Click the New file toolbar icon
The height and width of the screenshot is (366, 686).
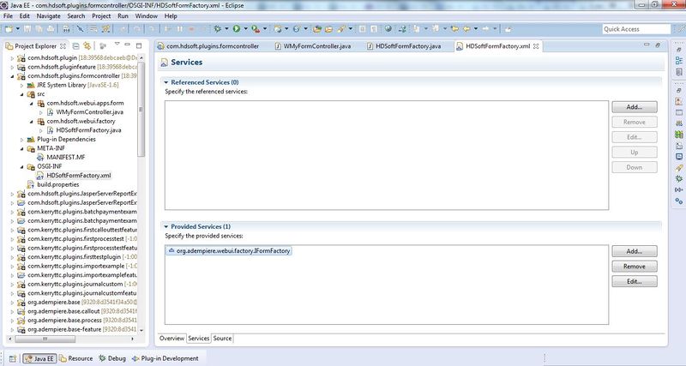[x=9, y=29]
